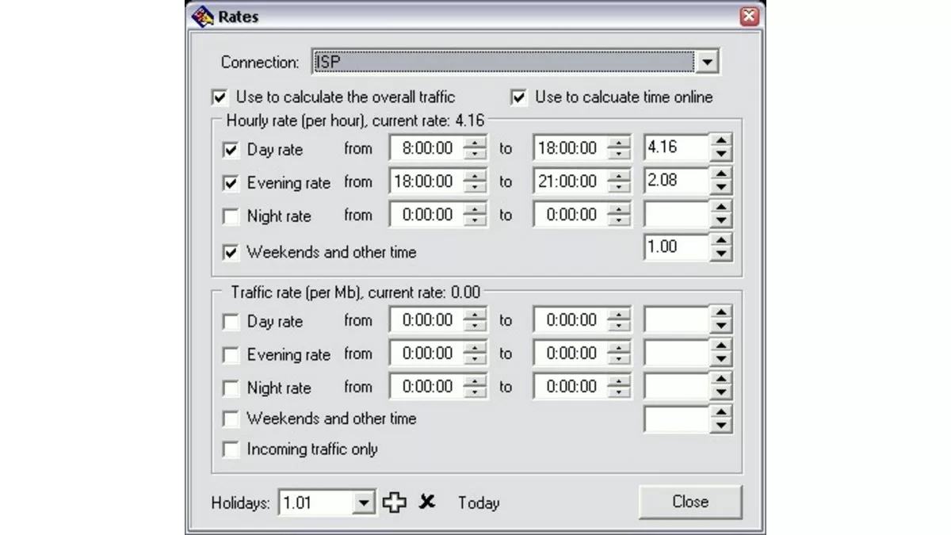
Task: Click the Today link
Action: coord(479,503)
